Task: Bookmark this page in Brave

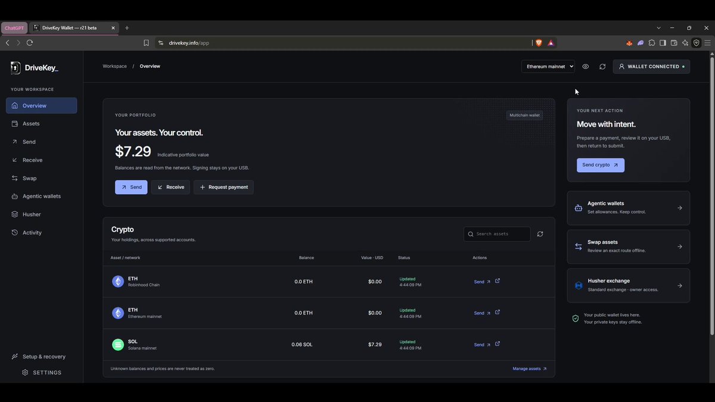Action: tap(146, 43)
